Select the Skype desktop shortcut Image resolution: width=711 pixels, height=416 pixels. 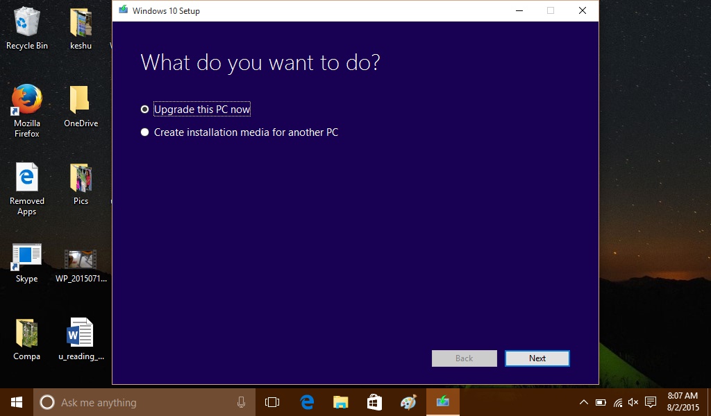pos(27,263)
